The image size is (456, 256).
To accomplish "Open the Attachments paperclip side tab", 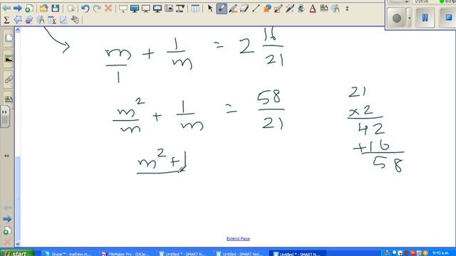I will point(9,79).
